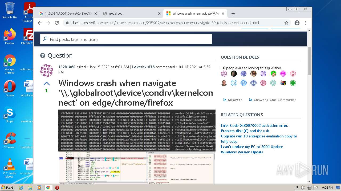Viewport: 341px width, 191px height.
Task: Launch Skype desktop shortcut
Action: tap(10, 115)
